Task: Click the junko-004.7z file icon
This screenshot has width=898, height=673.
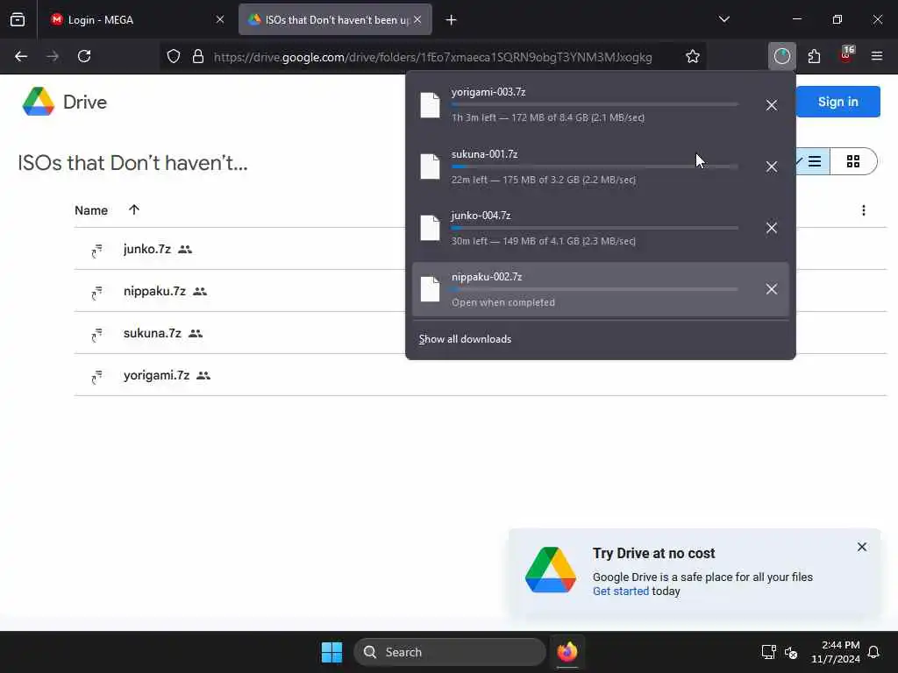Action: (x=430, y=228)
